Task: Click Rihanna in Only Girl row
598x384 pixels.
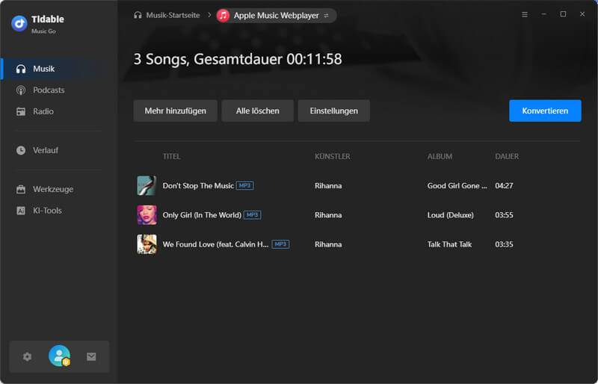Action: (x=328, y=215)
